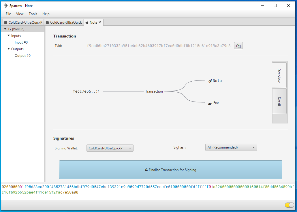297x212 pixels.
Task: Click paper plane icon on Note tab
Action: pyautogui.click(x=87, y=22)
